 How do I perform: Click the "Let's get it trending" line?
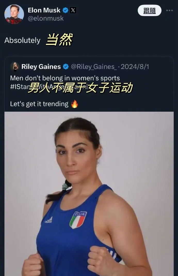[x=39, y=104]
